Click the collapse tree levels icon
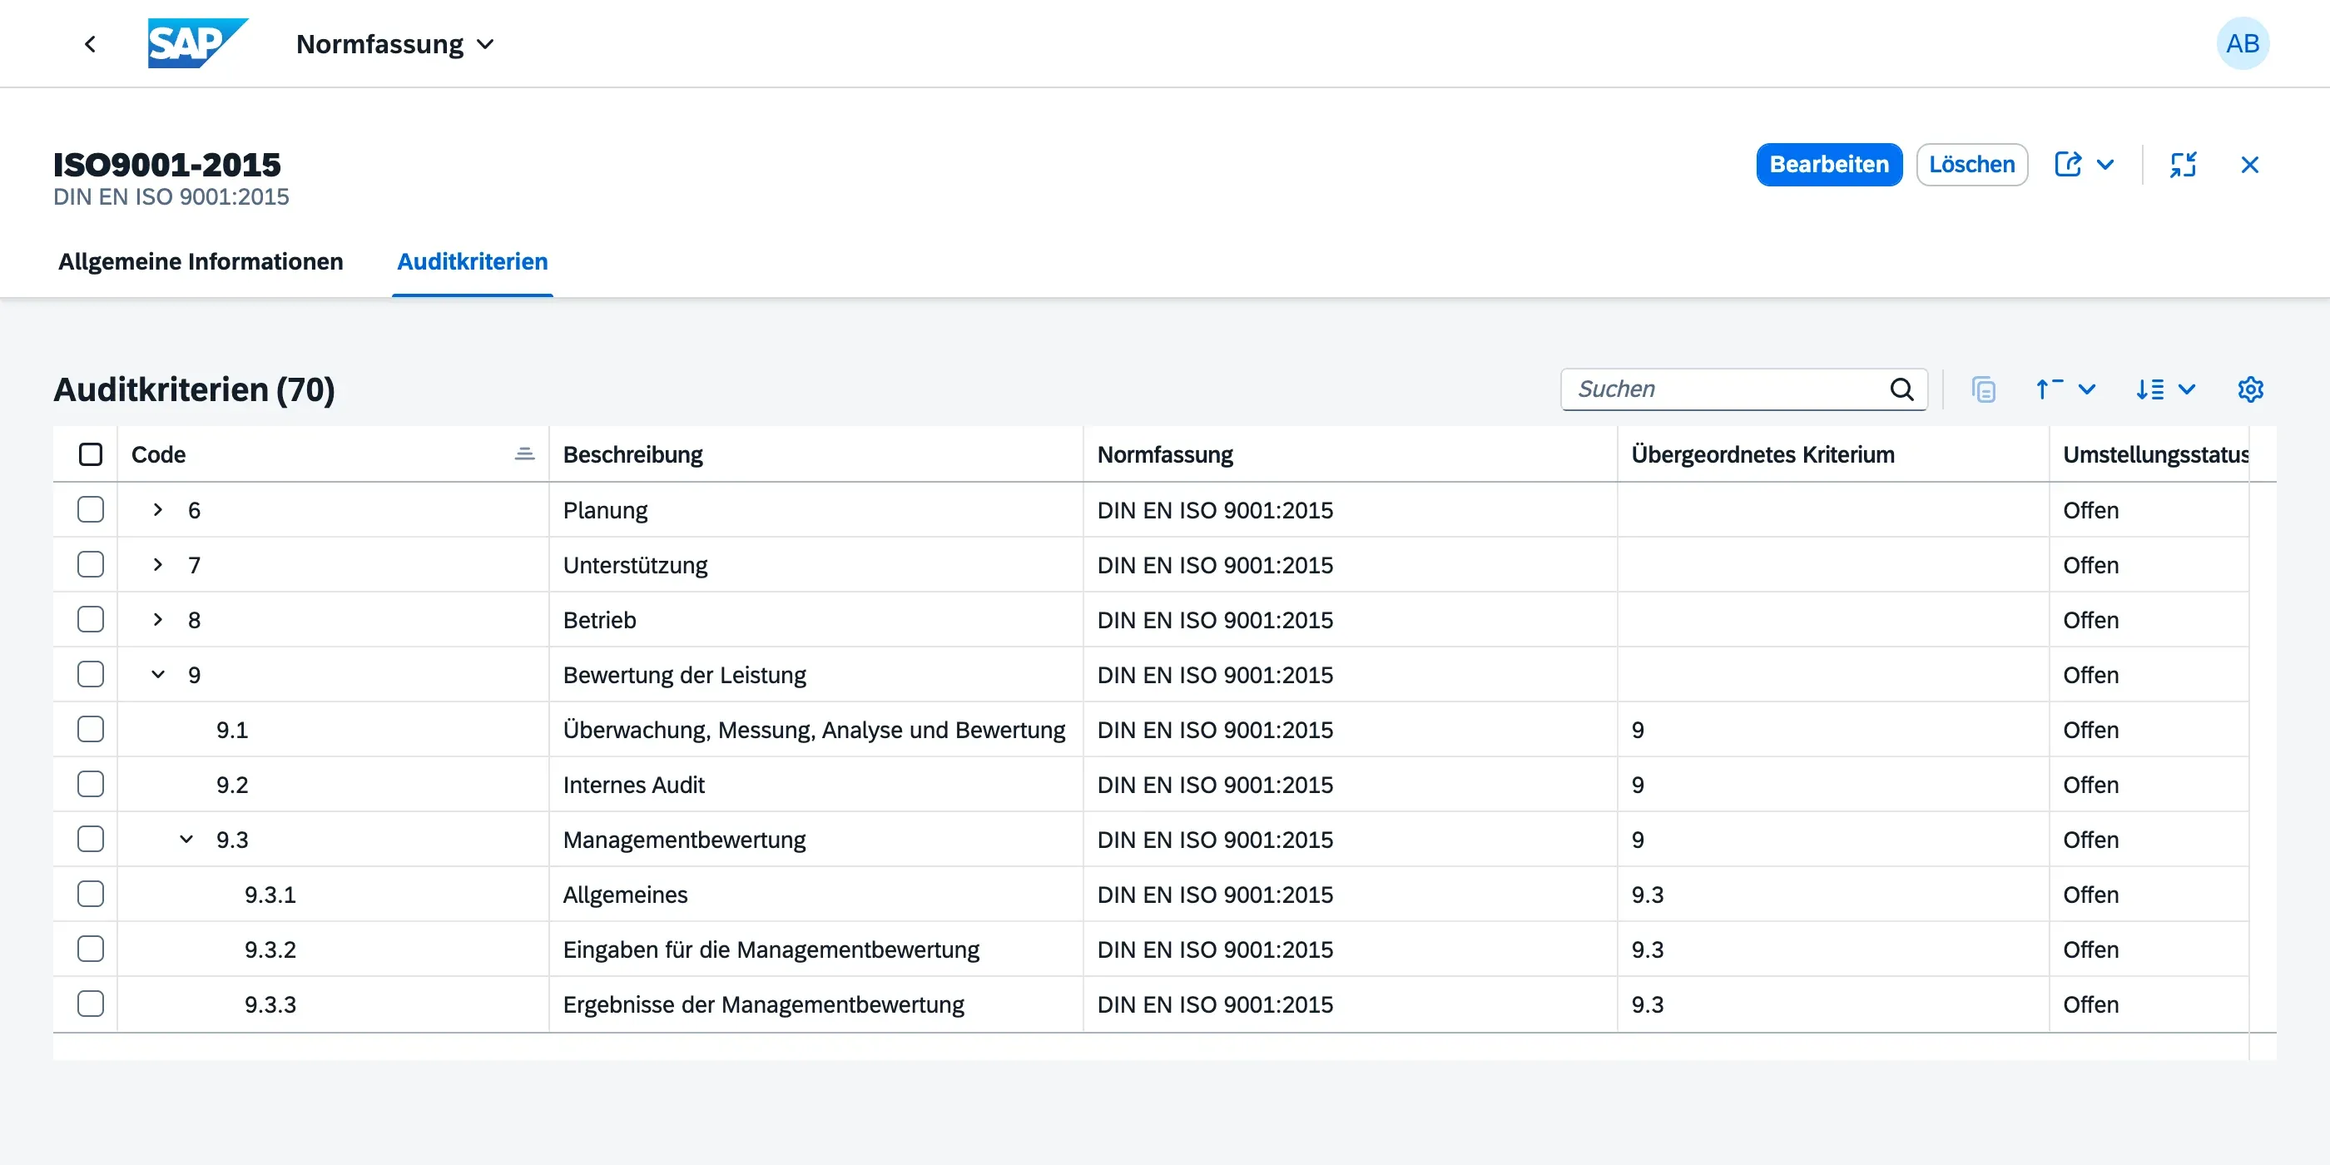The width and height of the screenshot is (2330, 1165). tap(2049, 389)
